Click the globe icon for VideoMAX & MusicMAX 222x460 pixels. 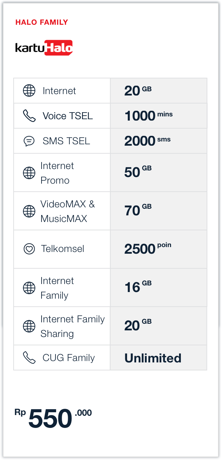point(29,211)
